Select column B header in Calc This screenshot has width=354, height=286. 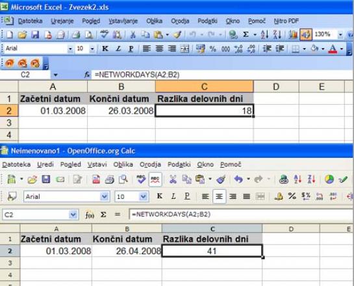(x=127, y=229)
